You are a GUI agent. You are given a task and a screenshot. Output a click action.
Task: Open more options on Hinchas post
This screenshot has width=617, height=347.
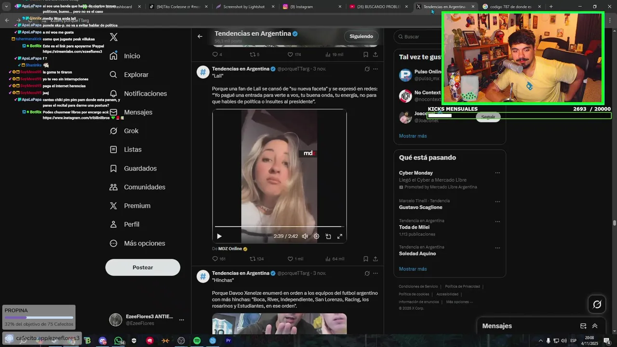[x=376, y=273]
